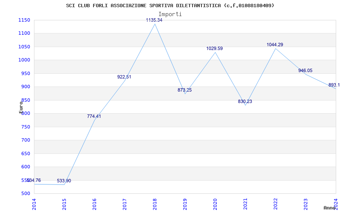Click the 500 y-axis tick label
340x212 pixels.
(x=25, y=194)
